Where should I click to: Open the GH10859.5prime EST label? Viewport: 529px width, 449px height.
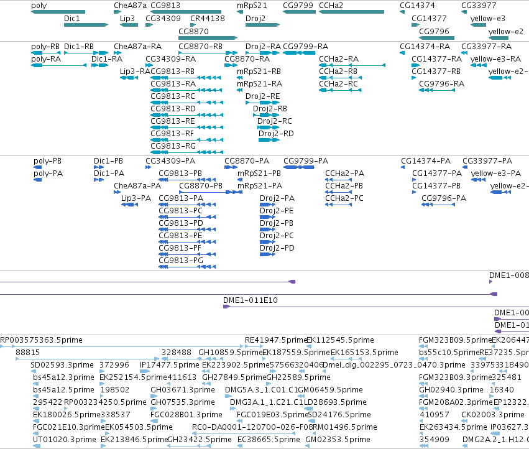click(x=231, y=353)
